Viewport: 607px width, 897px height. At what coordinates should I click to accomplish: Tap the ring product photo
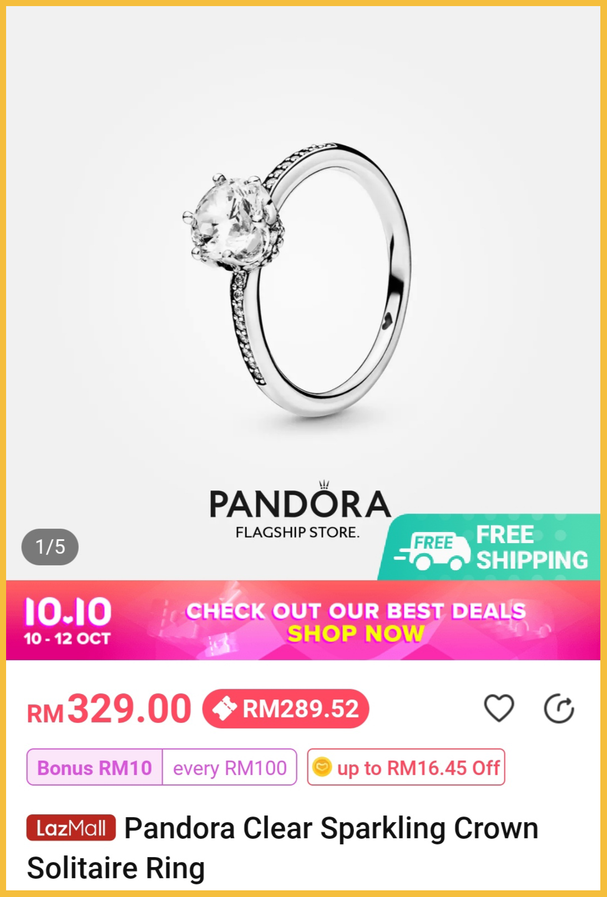coord(297,277)
